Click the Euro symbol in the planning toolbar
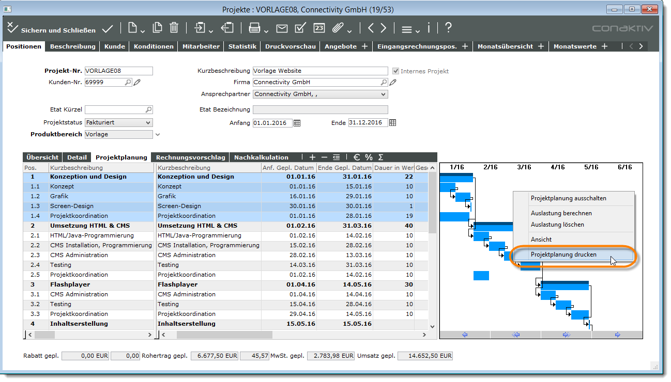This screenshot has height=382, width=671. (x=357, y=157)
